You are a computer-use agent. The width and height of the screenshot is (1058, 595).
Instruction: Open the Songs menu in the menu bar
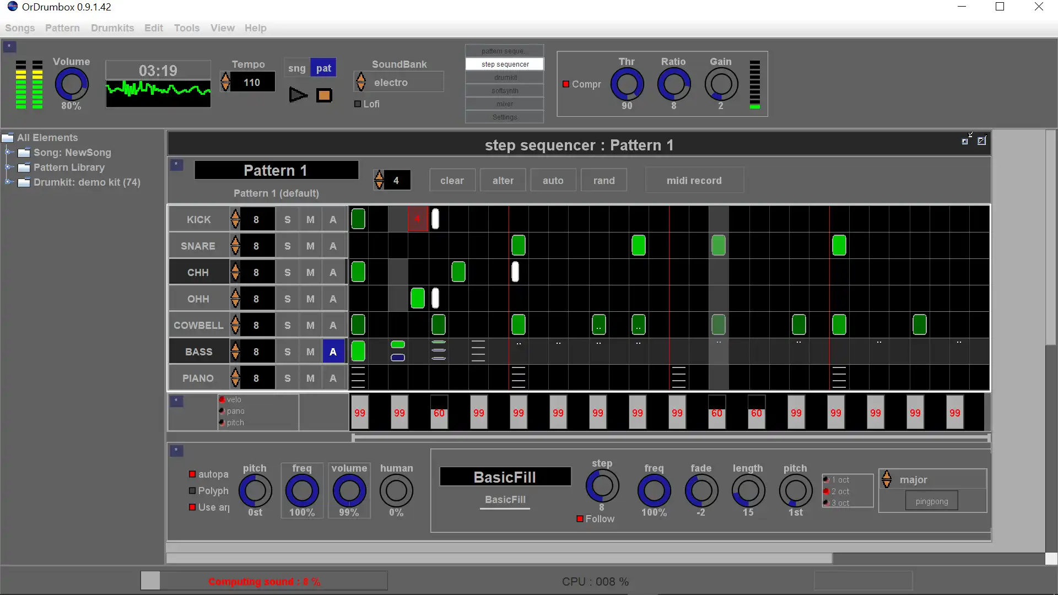[20, 28]
